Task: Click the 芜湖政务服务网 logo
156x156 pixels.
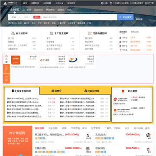Action: [121, 99]
